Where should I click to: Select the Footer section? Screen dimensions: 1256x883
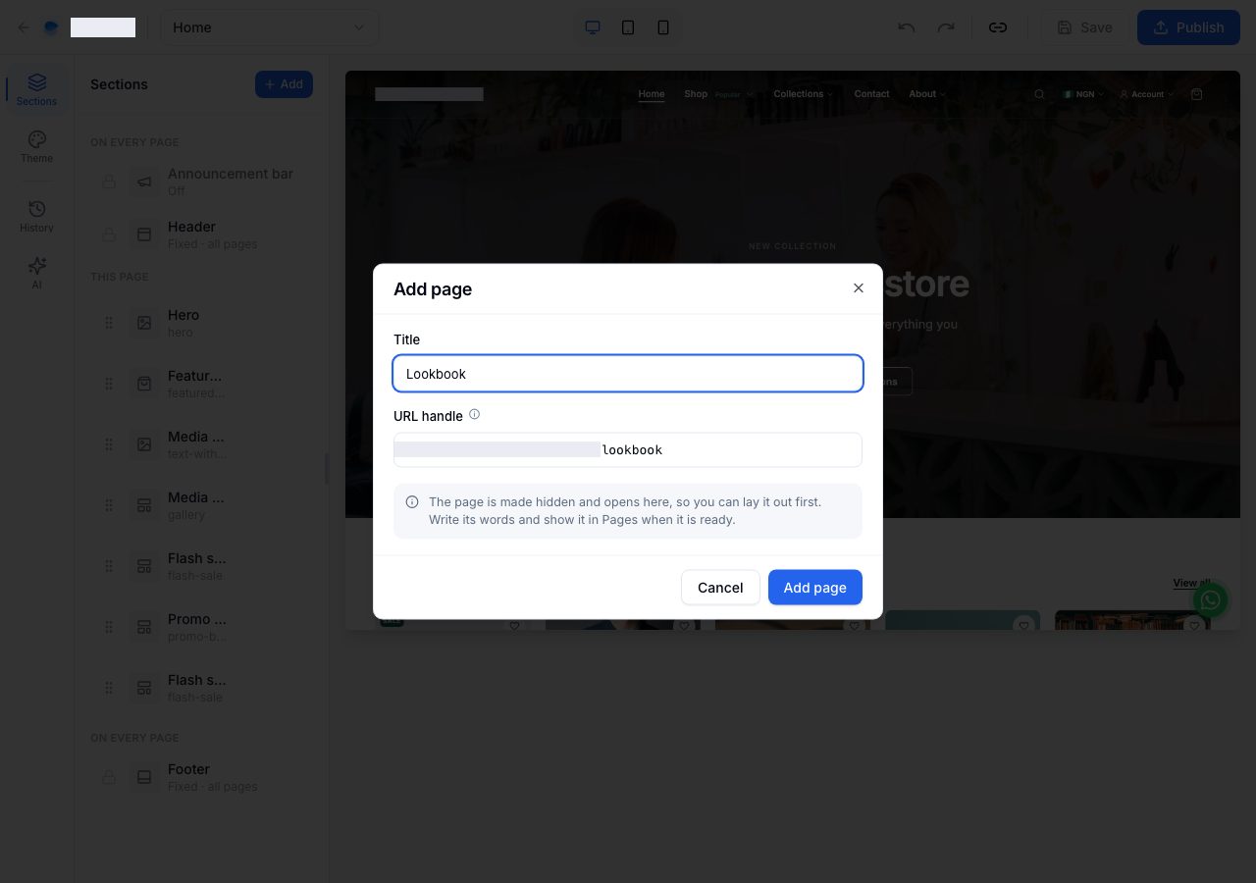pos(201,777)
